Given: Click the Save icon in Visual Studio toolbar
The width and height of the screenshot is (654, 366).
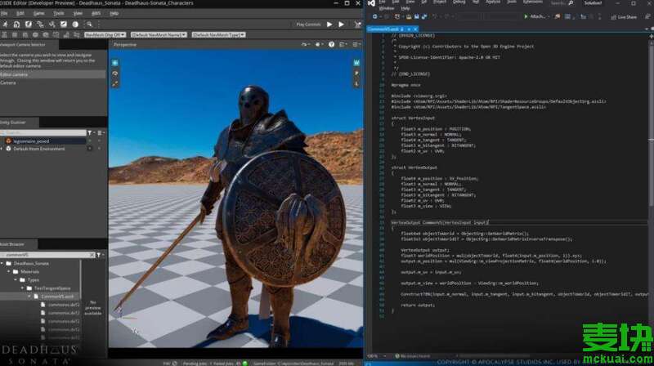Looking at the screenshot, I should 416,16.
